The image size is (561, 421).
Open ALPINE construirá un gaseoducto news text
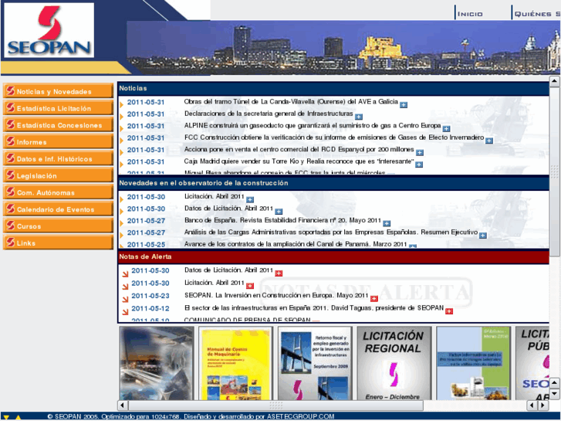coord(313,125)
